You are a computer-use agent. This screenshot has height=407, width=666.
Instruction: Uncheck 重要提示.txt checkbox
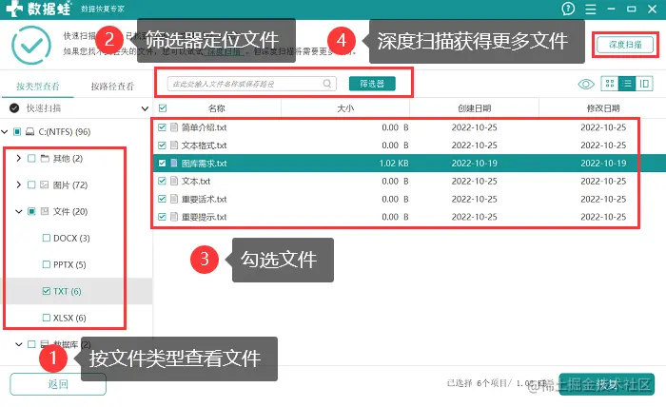click(x=162, y=217)
